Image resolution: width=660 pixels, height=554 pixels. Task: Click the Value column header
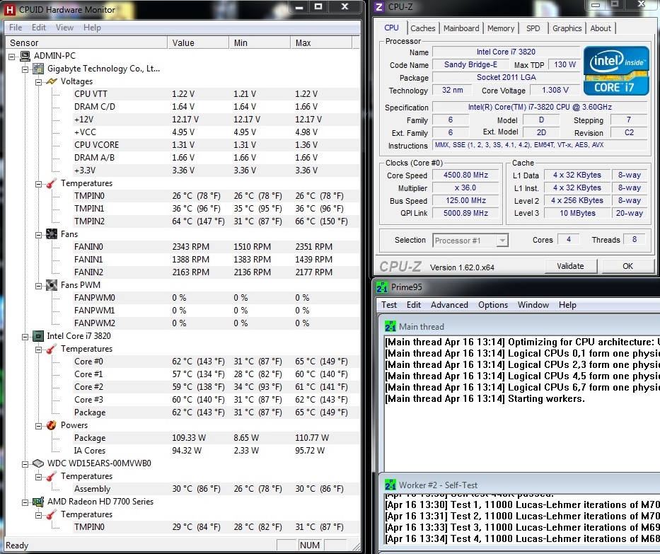click(198, 43)
